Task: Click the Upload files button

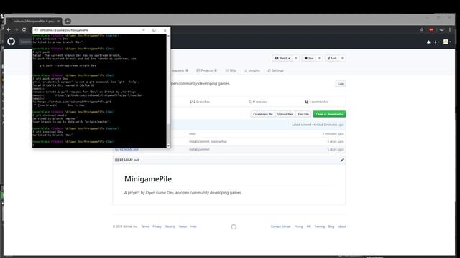Action: coord(285,114)
